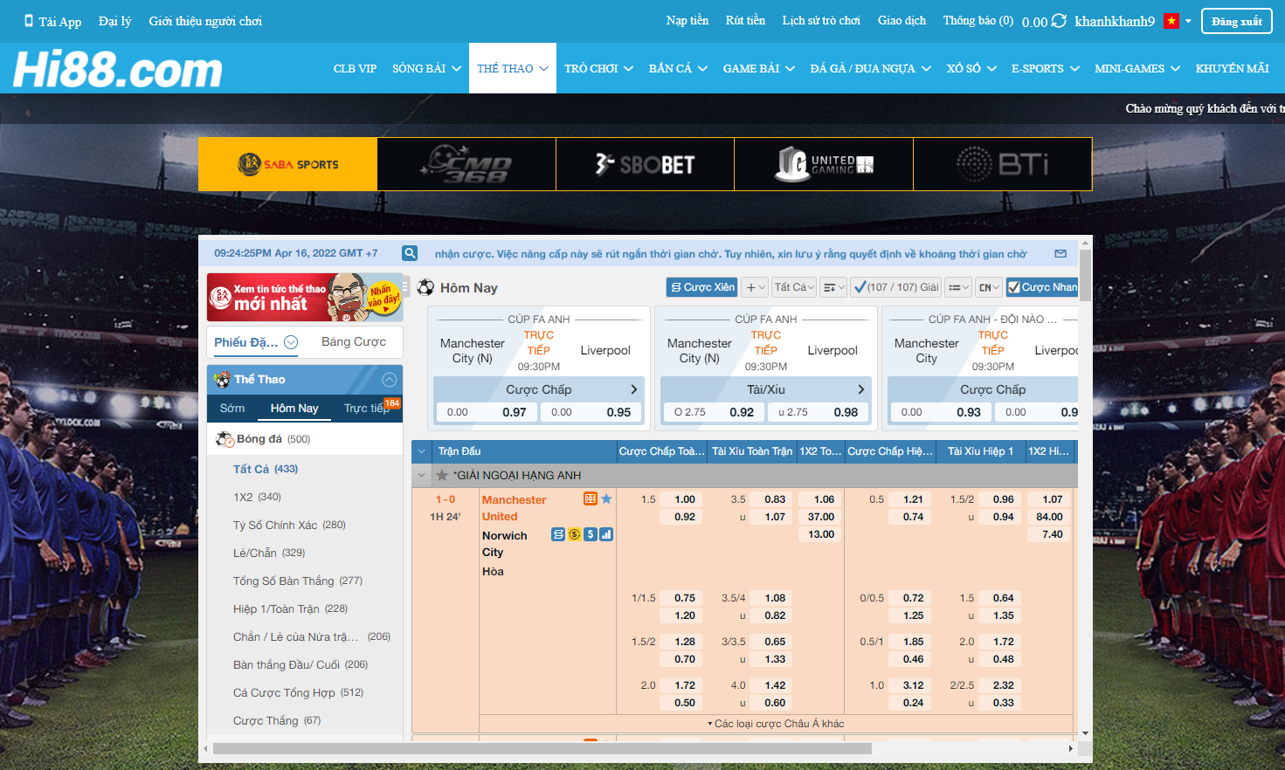Click the Hi88.com logo

(x=118, y=69)
